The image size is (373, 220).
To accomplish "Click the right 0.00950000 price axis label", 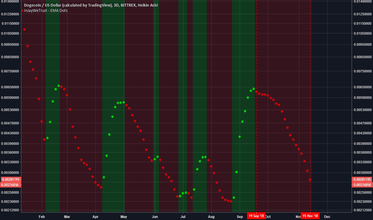I will [363, 44].
